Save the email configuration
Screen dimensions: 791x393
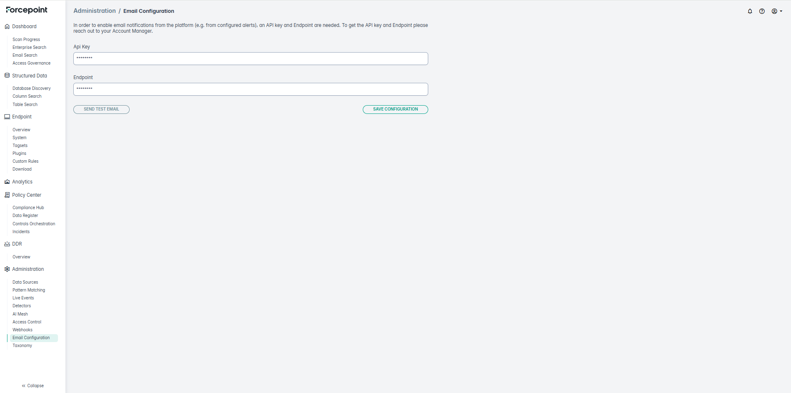coord(395,109)
